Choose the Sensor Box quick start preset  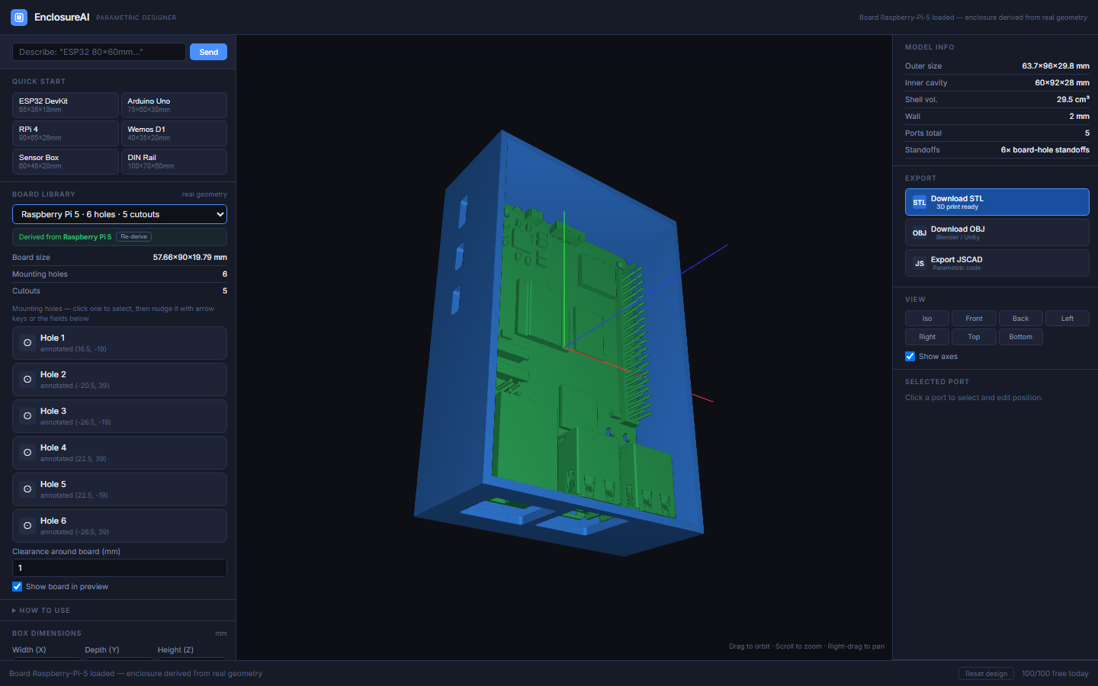pyautogui.click(x=66, y=162)
